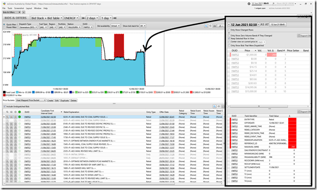Enable Only Show Bids That Were Dispatched
Viewport: 317px width, 190px height.
[x=229, y=46]
